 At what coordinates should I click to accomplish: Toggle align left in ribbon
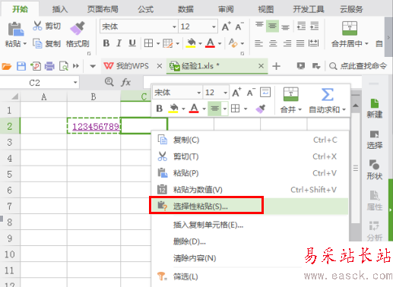coord(258,43)
